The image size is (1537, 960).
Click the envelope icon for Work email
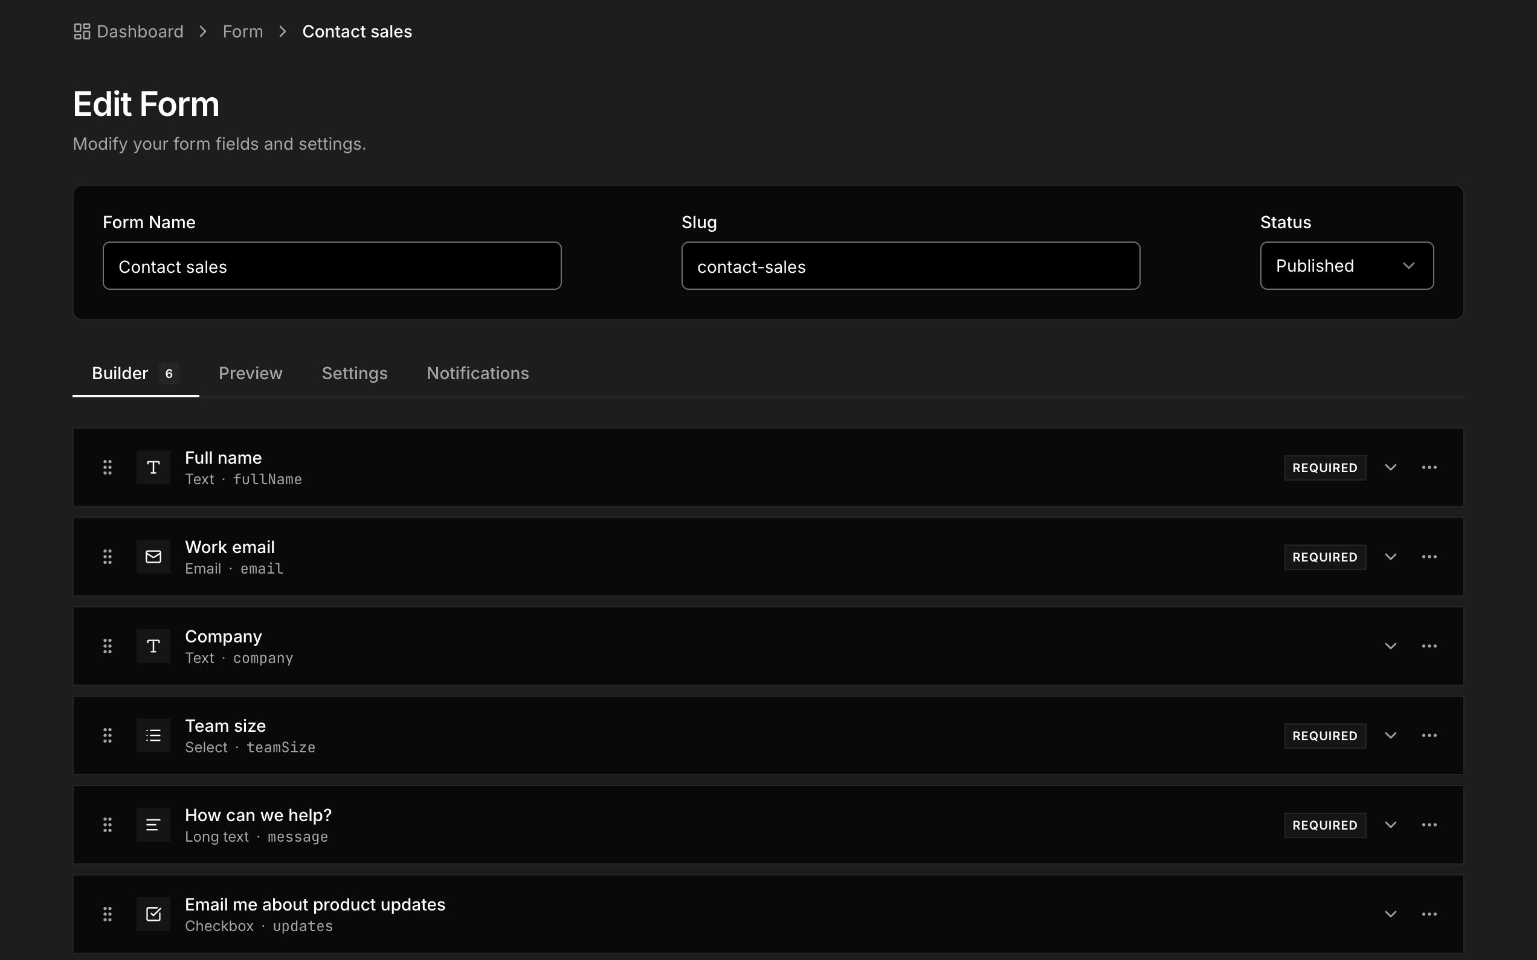click(x=153, y=557)
